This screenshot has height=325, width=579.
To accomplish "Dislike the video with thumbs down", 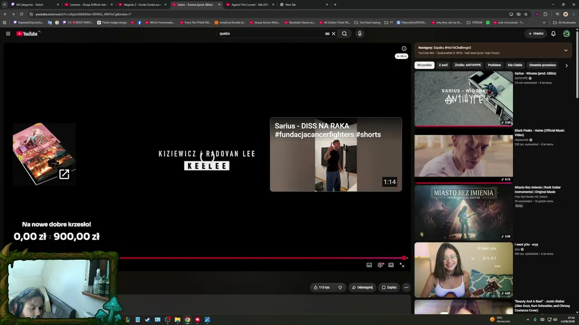I will coord(340,288).
